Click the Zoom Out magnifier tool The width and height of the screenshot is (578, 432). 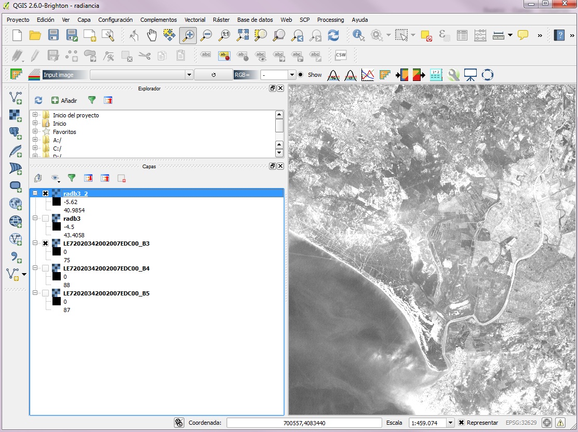point(206,35)
